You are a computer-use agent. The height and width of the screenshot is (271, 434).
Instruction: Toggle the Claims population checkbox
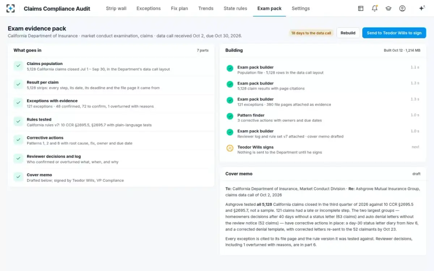point(18,66)
